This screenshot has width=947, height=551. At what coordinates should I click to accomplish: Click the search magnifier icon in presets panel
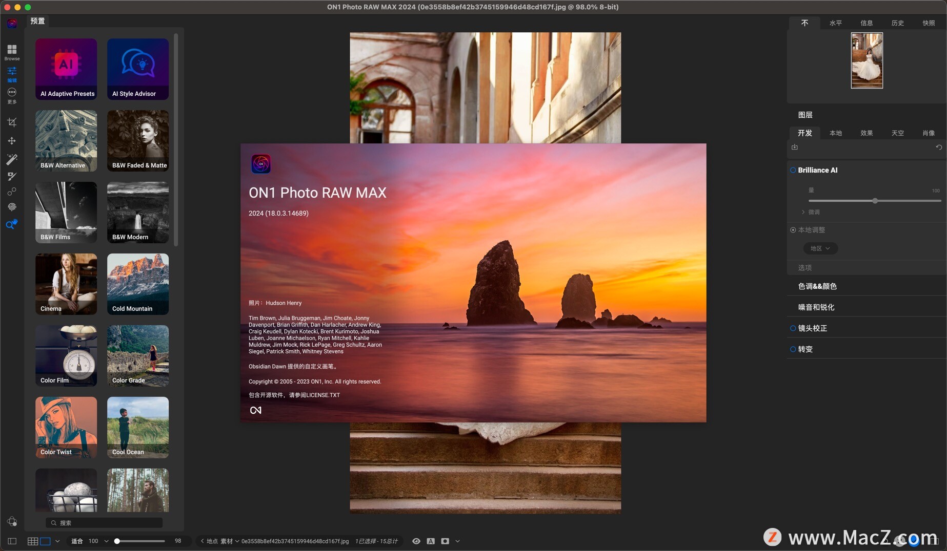pyautogui.click(x=53, y=523)
